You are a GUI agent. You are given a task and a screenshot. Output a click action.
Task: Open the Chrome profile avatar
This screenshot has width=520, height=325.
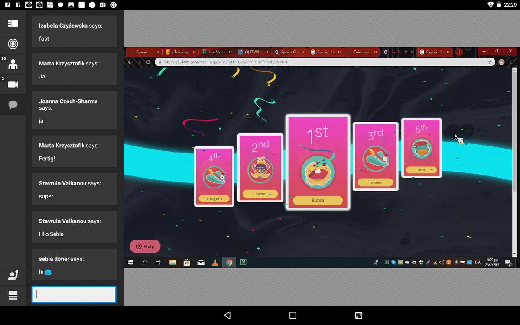(502, 62)
